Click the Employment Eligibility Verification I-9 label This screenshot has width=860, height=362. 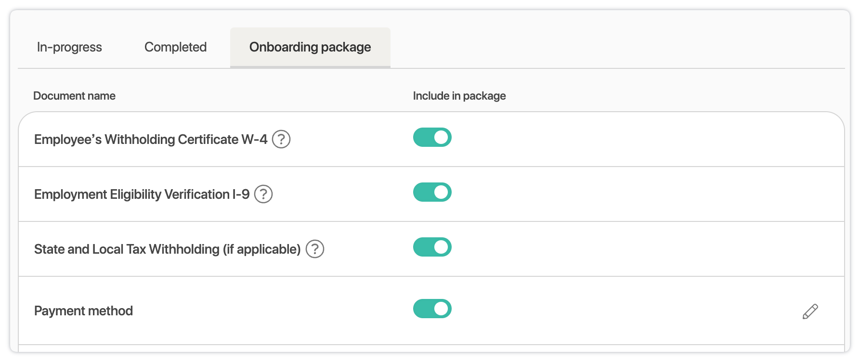tap(142, 194)
